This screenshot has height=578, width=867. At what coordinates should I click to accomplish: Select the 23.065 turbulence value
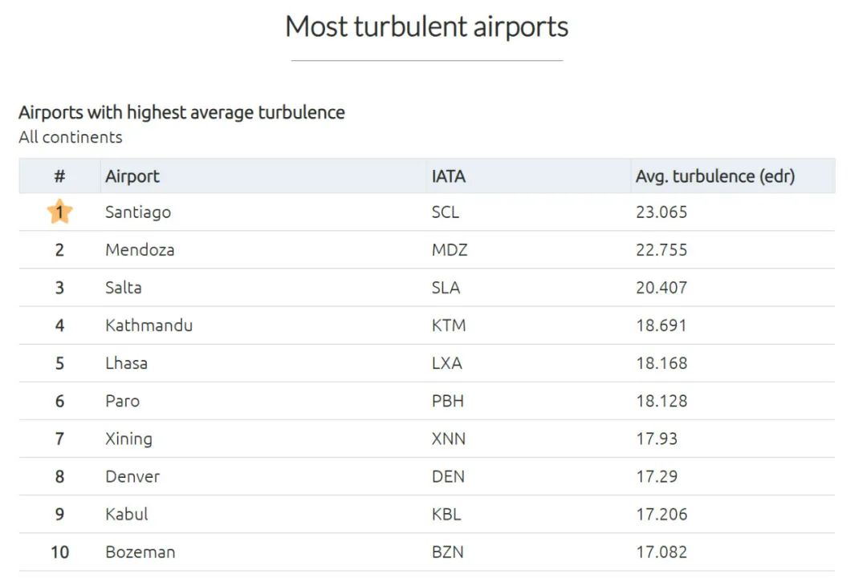click(x=661, y=212)
